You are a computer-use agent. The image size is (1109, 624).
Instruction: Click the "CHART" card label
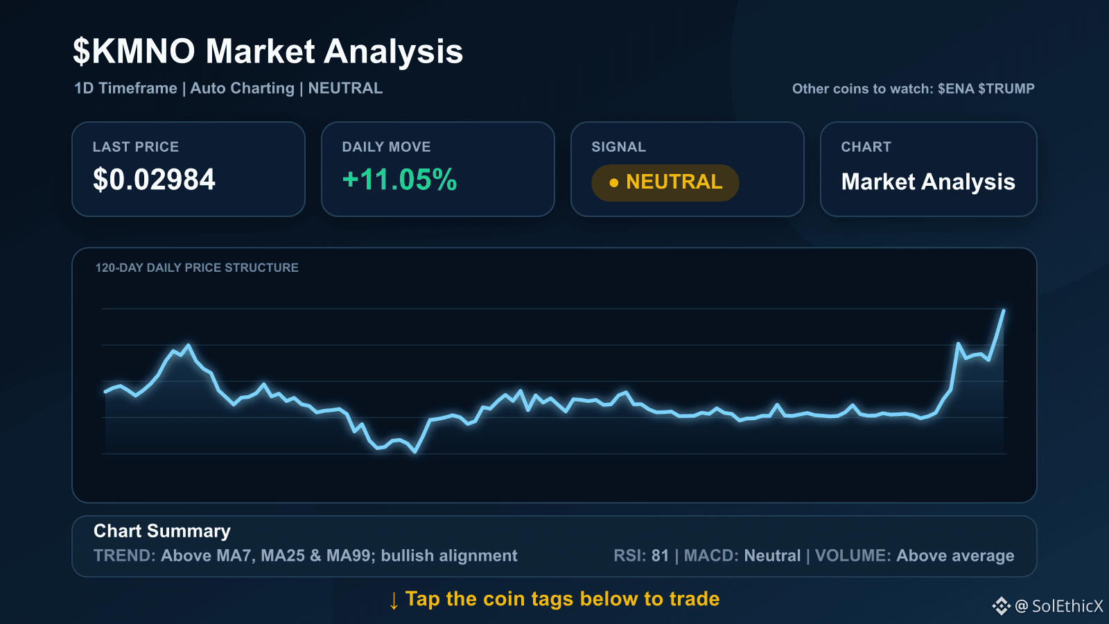point(866,147)
